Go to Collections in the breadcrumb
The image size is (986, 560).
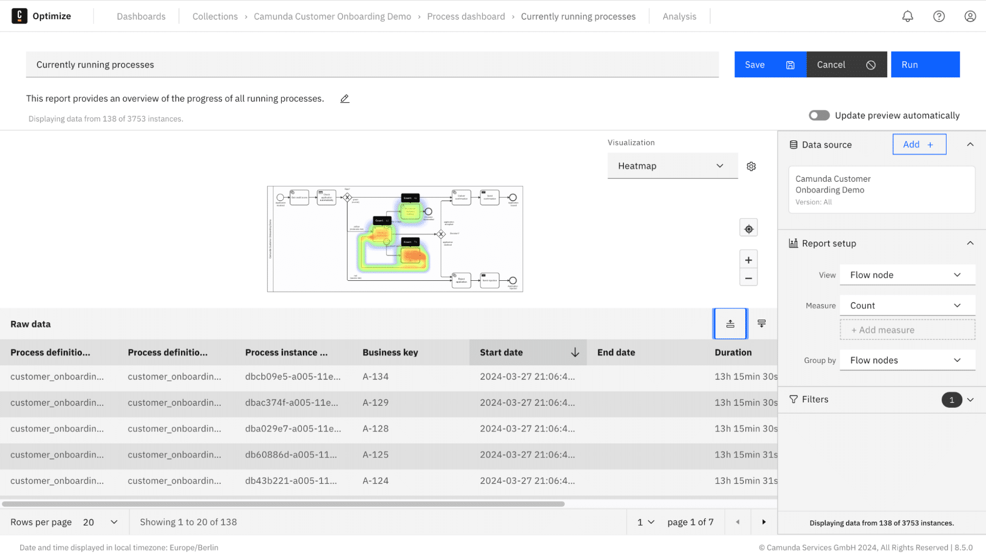pyautogui.click(x=215, y=16)
